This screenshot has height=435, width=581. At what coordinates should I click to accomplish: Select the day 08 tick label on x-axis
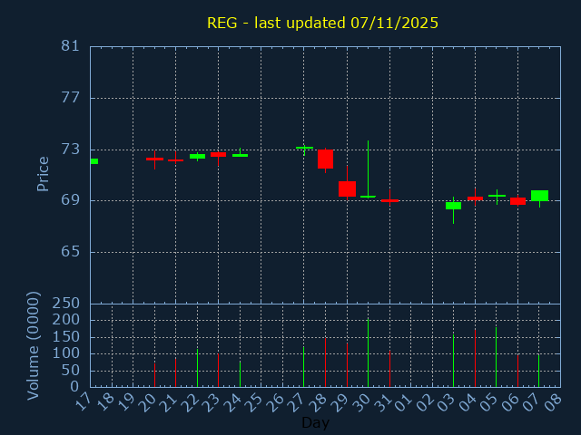tap(553, 402)
